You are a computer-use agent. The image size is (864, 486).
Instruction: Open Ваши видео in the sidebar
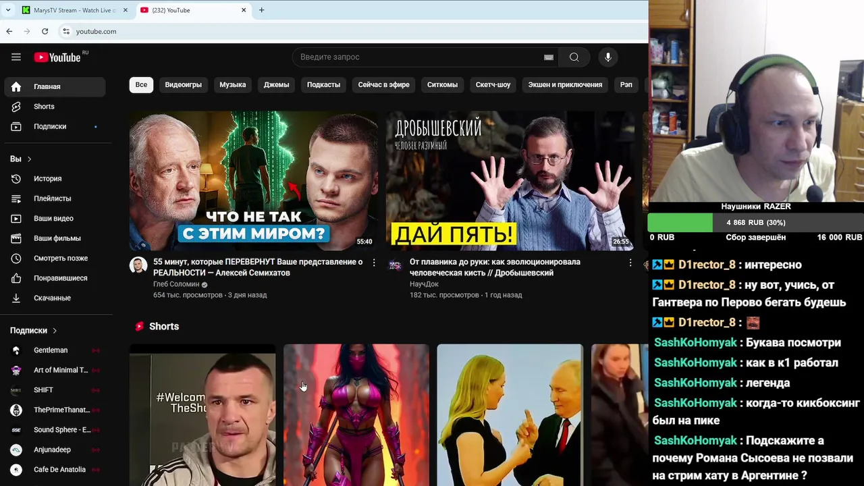pos(55,219)
